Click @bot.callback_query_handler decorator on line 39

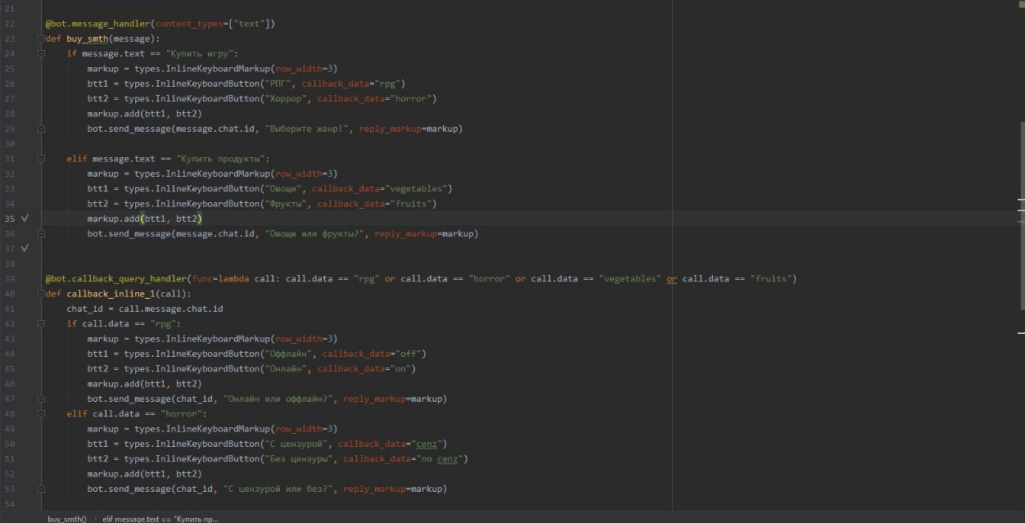117,278
